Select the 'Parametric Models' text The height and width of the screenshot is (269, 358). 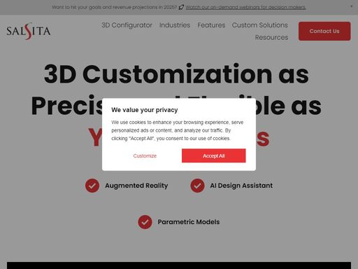pos(189,222)
